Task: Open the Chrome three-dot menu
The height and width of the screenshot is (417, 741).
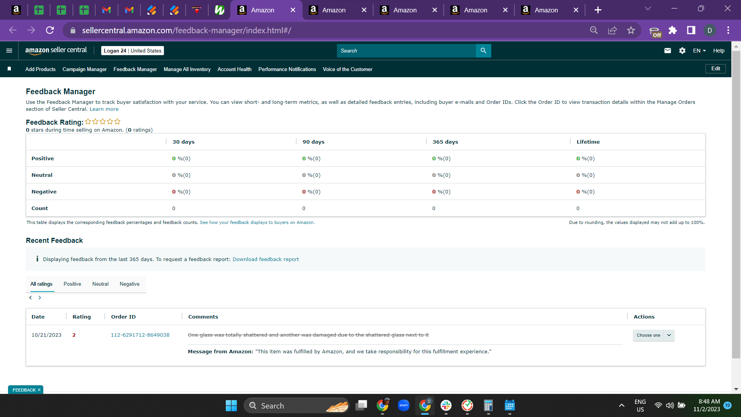Action: 728,31
